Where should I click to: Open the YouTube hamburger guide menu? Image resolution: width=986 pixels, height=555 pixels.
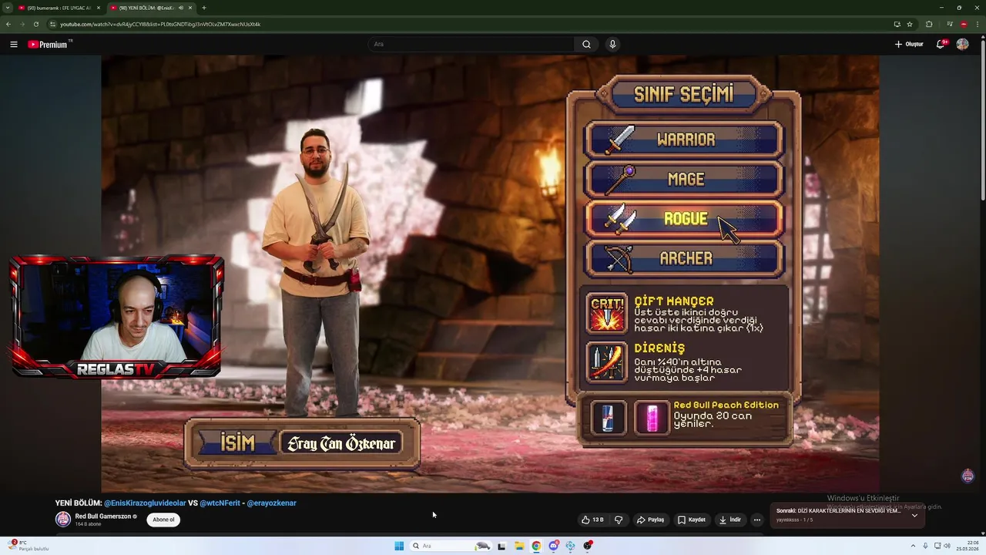[13, 44]
